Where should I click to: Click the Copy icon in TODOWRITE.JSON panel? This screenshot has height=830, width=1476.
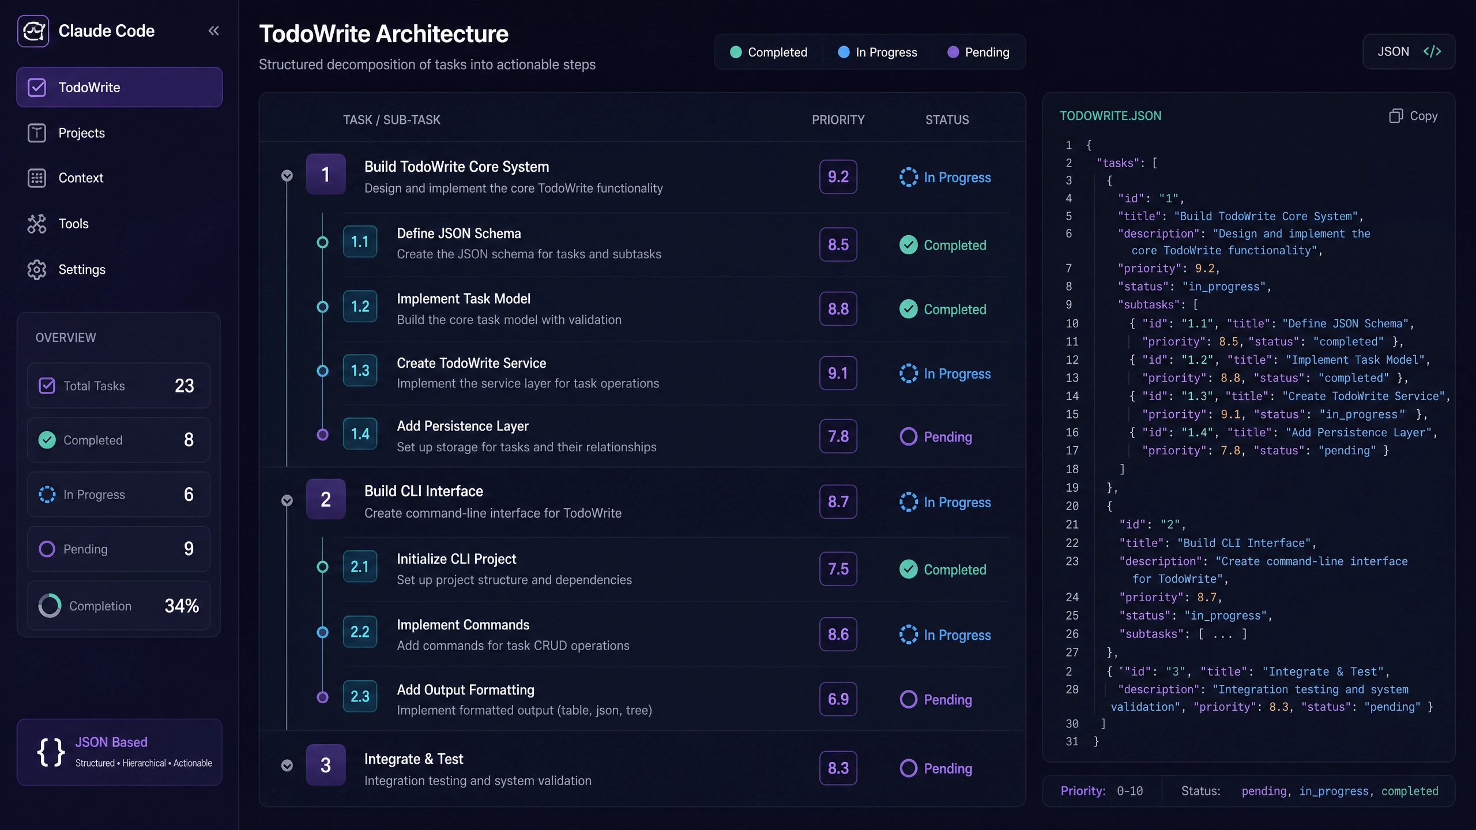[1395, 116]
